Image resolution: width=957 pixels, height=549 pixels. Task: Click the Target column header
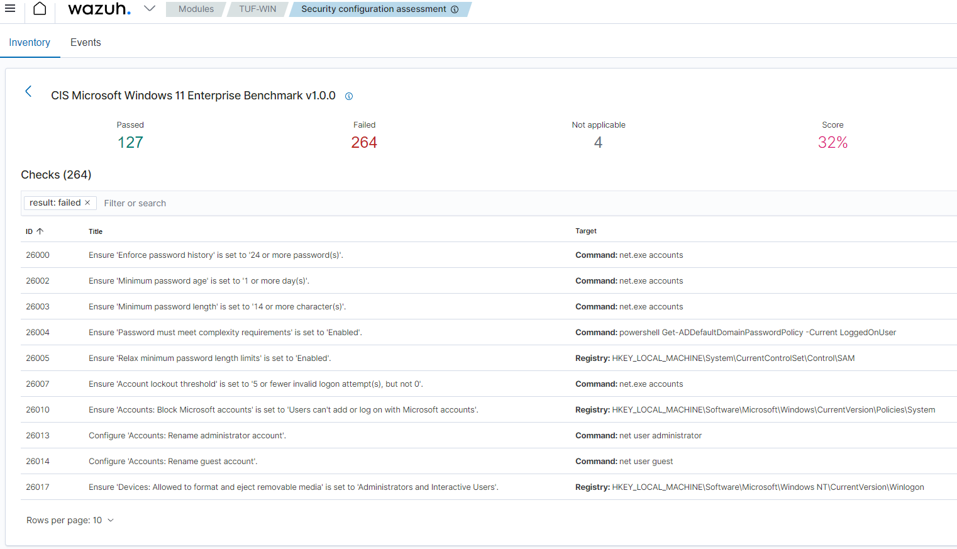pyautogui.click(x=585, y=231)
